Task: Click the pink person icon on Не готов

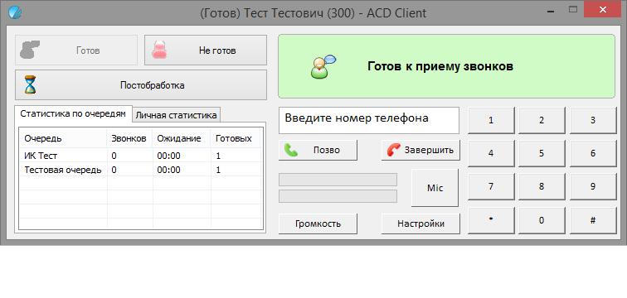Action: coord(159,50)
